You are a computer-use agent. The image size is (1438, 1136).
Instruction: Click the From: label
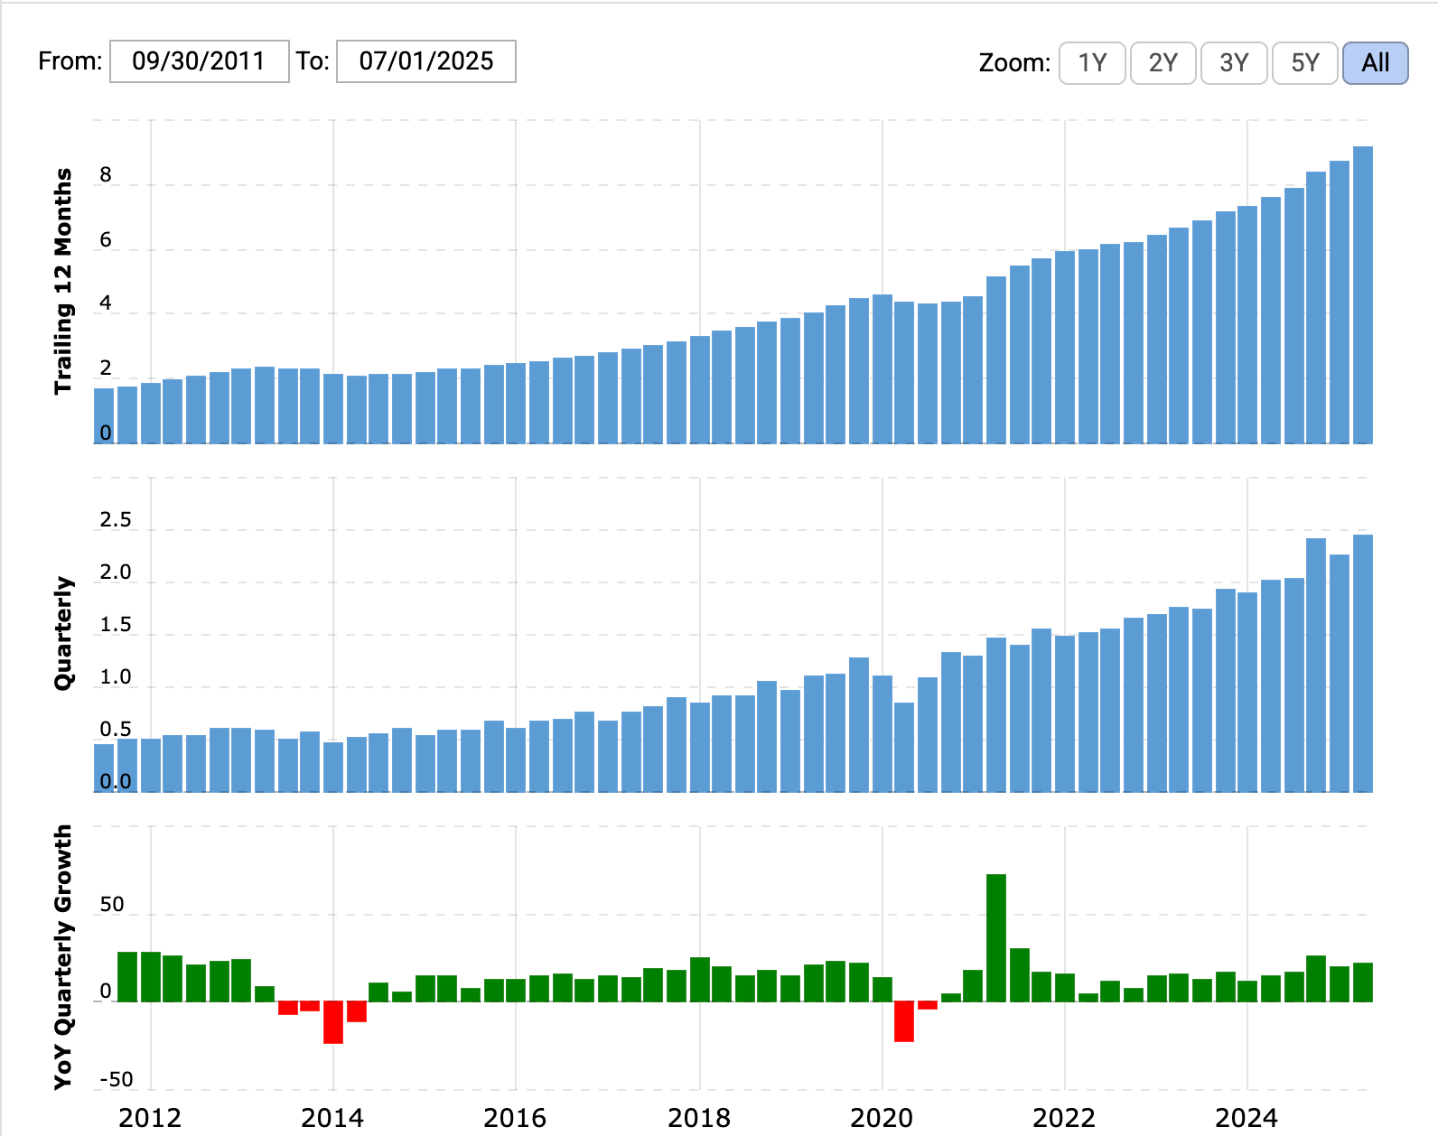[70, 61]
